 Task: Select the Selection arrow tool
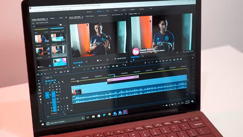click(39, 81)
